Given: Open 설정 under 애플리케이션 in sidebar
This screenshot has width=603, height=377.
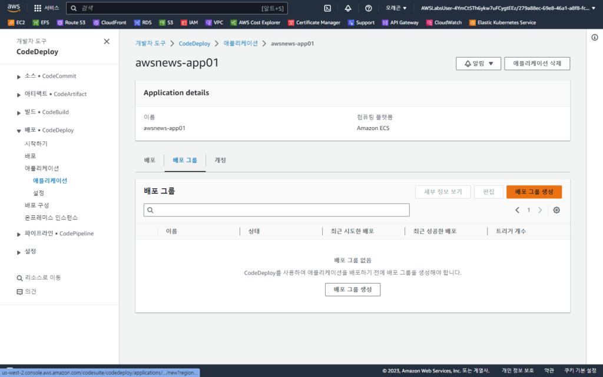Looking at the screenshot, I should tap(38, 193).
